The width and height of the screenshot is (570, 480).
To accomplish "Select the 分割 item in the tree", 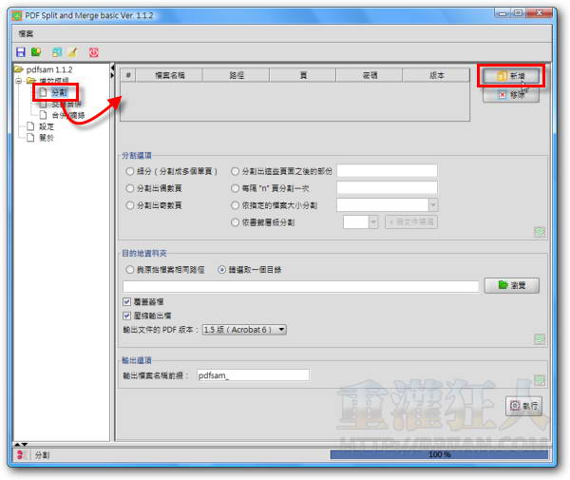I will [x=59, y=92].
